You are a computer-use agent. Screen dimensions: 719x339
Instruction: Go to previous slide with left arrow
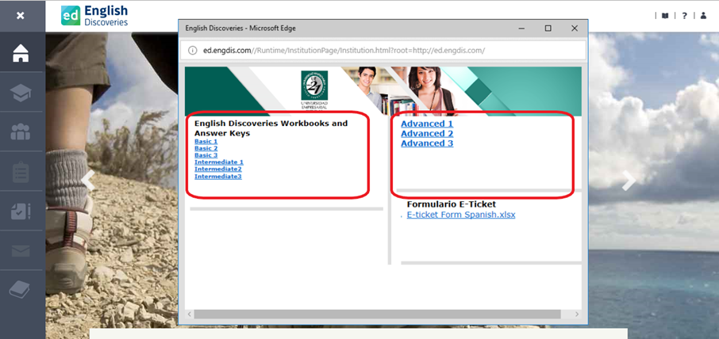[88, 181]
